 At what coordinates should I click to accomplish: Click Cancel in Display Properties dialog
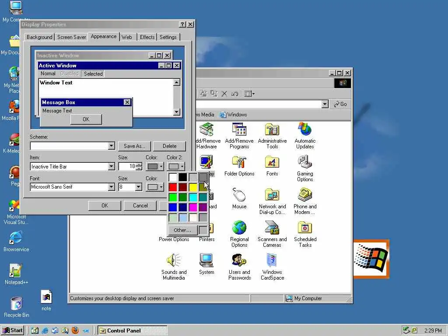click(x=140, y=206)
